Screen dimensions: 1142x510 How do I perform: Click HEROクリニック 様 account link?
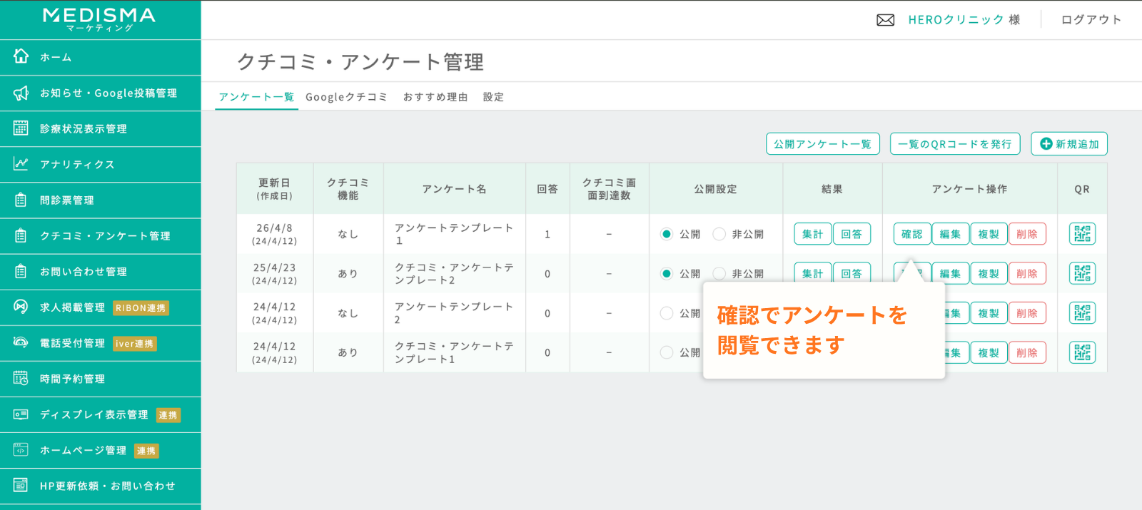coord(964,20)
